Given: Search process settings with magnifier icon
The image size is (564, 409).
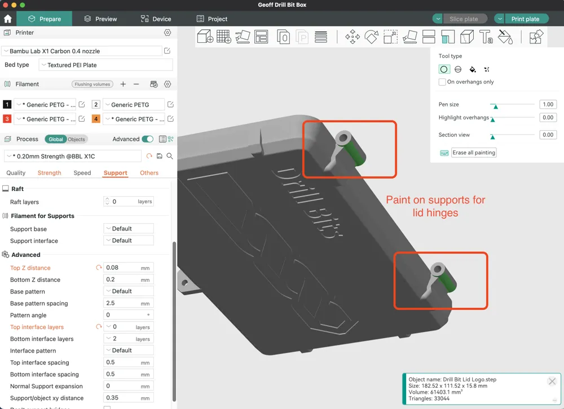Looking at the screenshot, I should click(170, 156).
